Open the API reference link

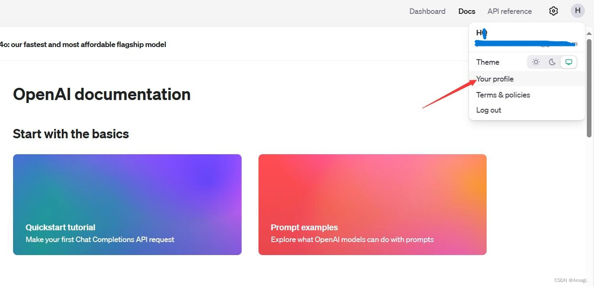[x=509, y=11]
